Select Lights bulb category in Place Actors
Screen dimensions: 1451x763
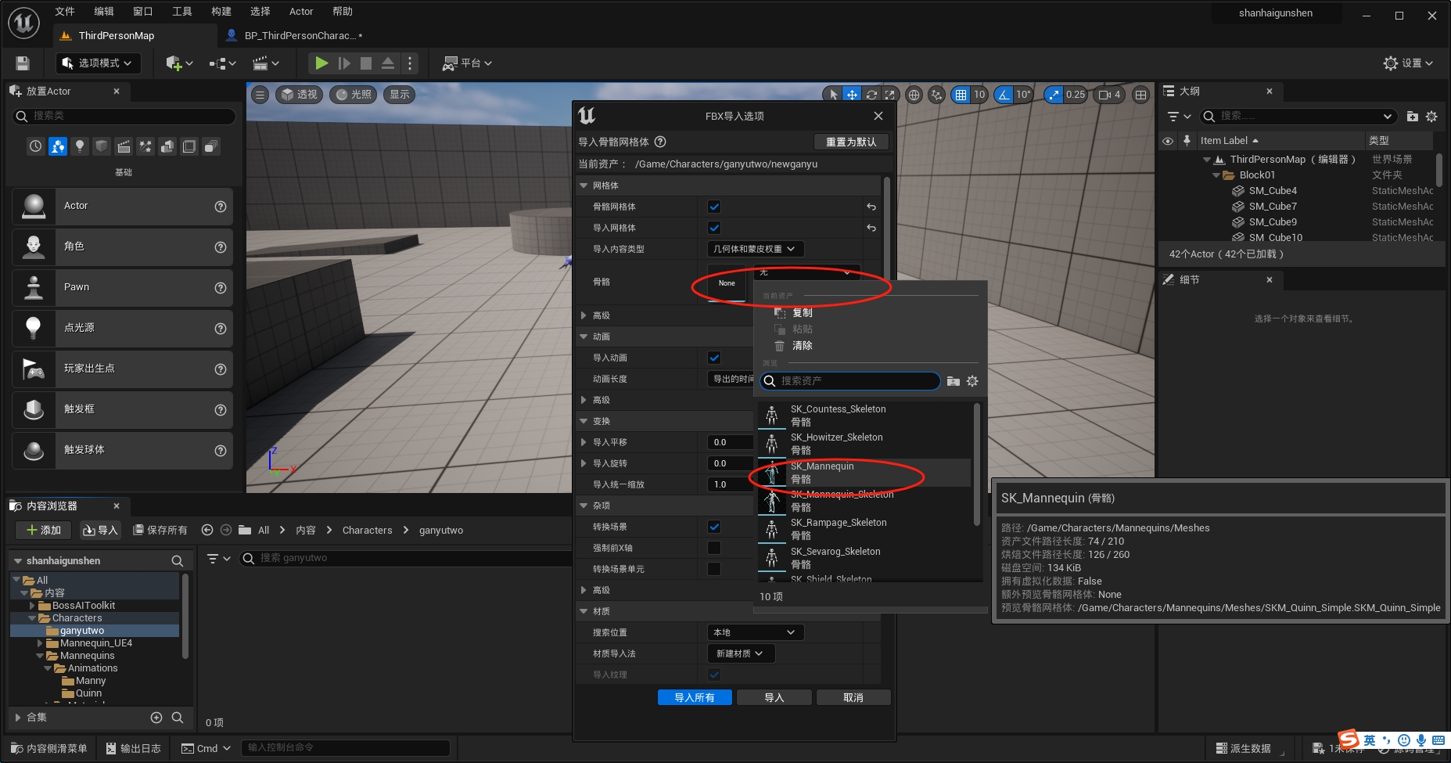pyautogui.click(x=80, y=146)
